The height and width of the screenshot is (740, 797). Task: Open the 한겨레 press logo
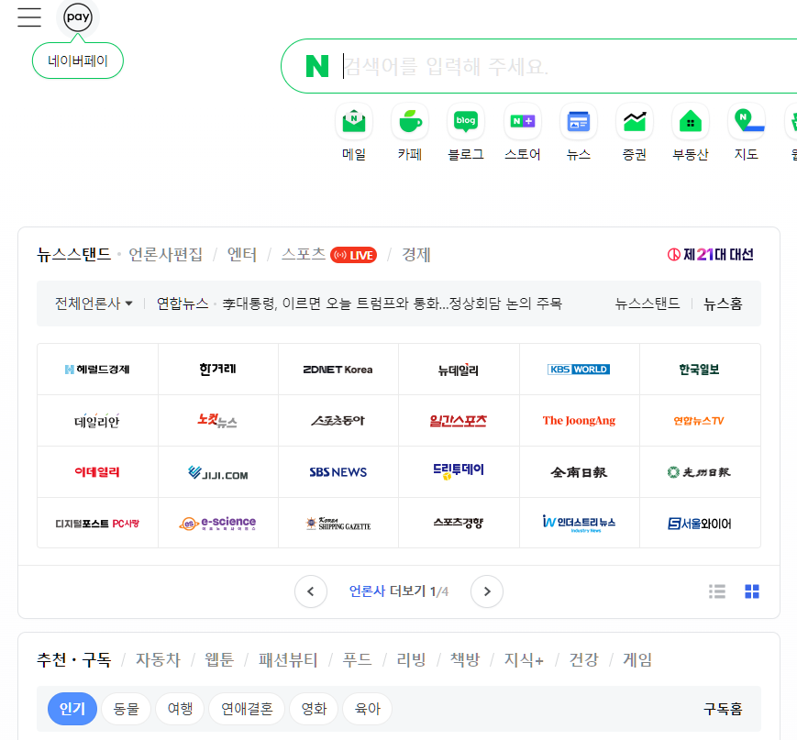click(x=218, y=370)
